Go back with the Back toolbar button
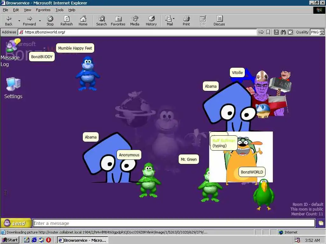 click(9, 21)
